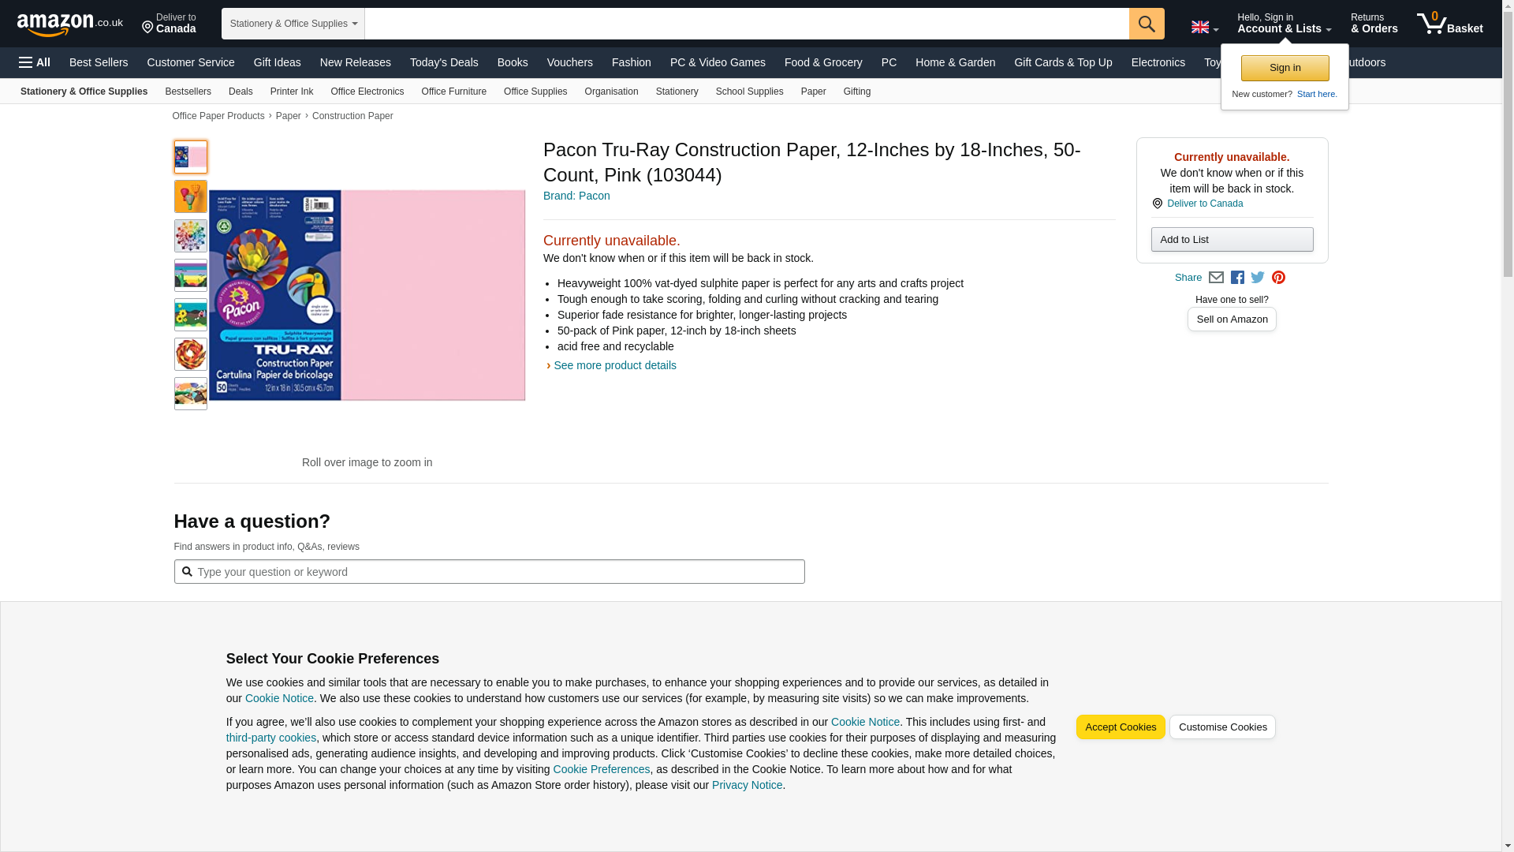Click the Amazon.co.uk logo
The width and height of the screenshot is (1514, 852).
coord(69,24)
